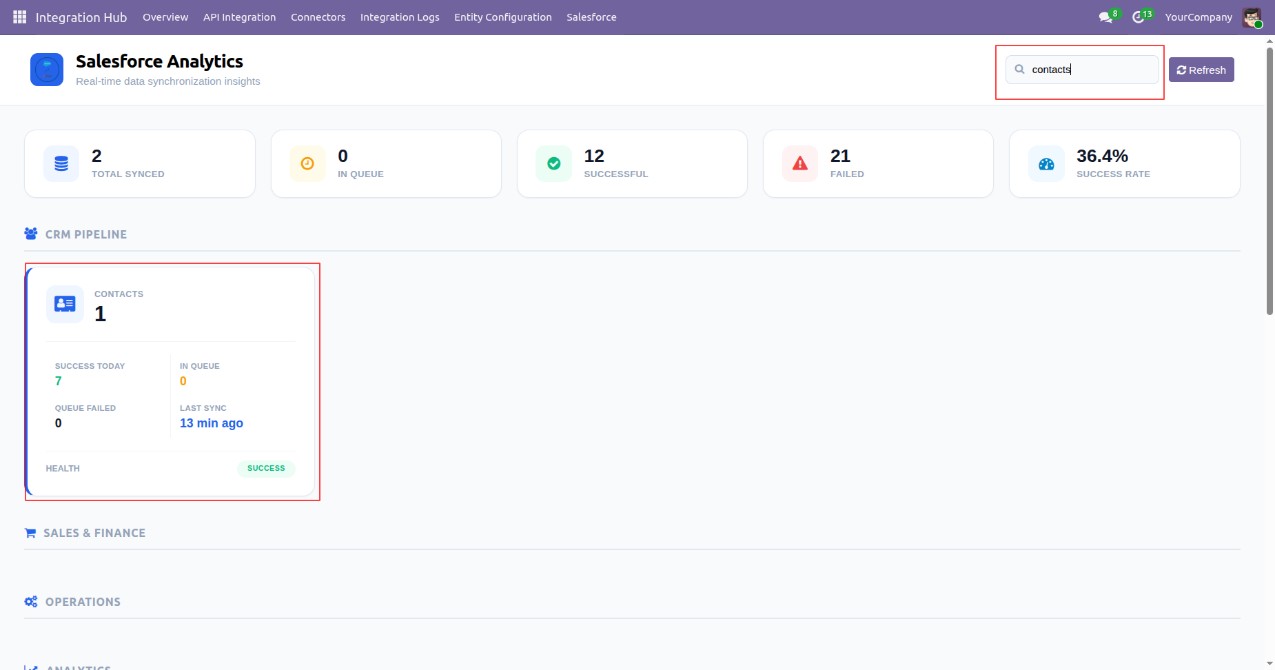This screenshot has height=670, width=1275.
Task: Click the Failed warning triangle icon
Action: (x=799, y=163)
